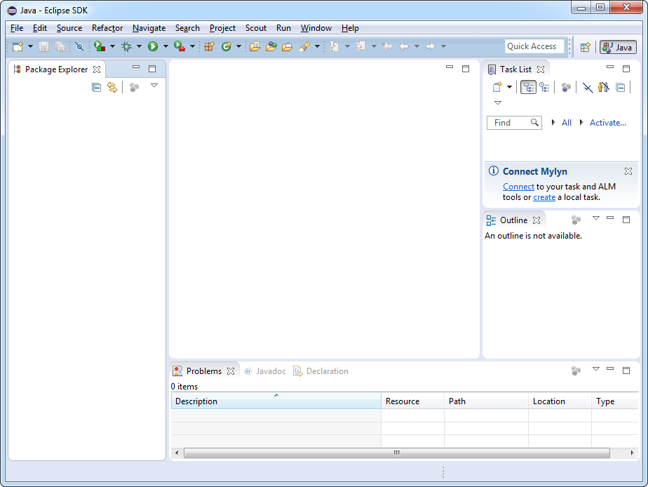Open Package Explorer view menu triangle

click(x=154, y=86)
